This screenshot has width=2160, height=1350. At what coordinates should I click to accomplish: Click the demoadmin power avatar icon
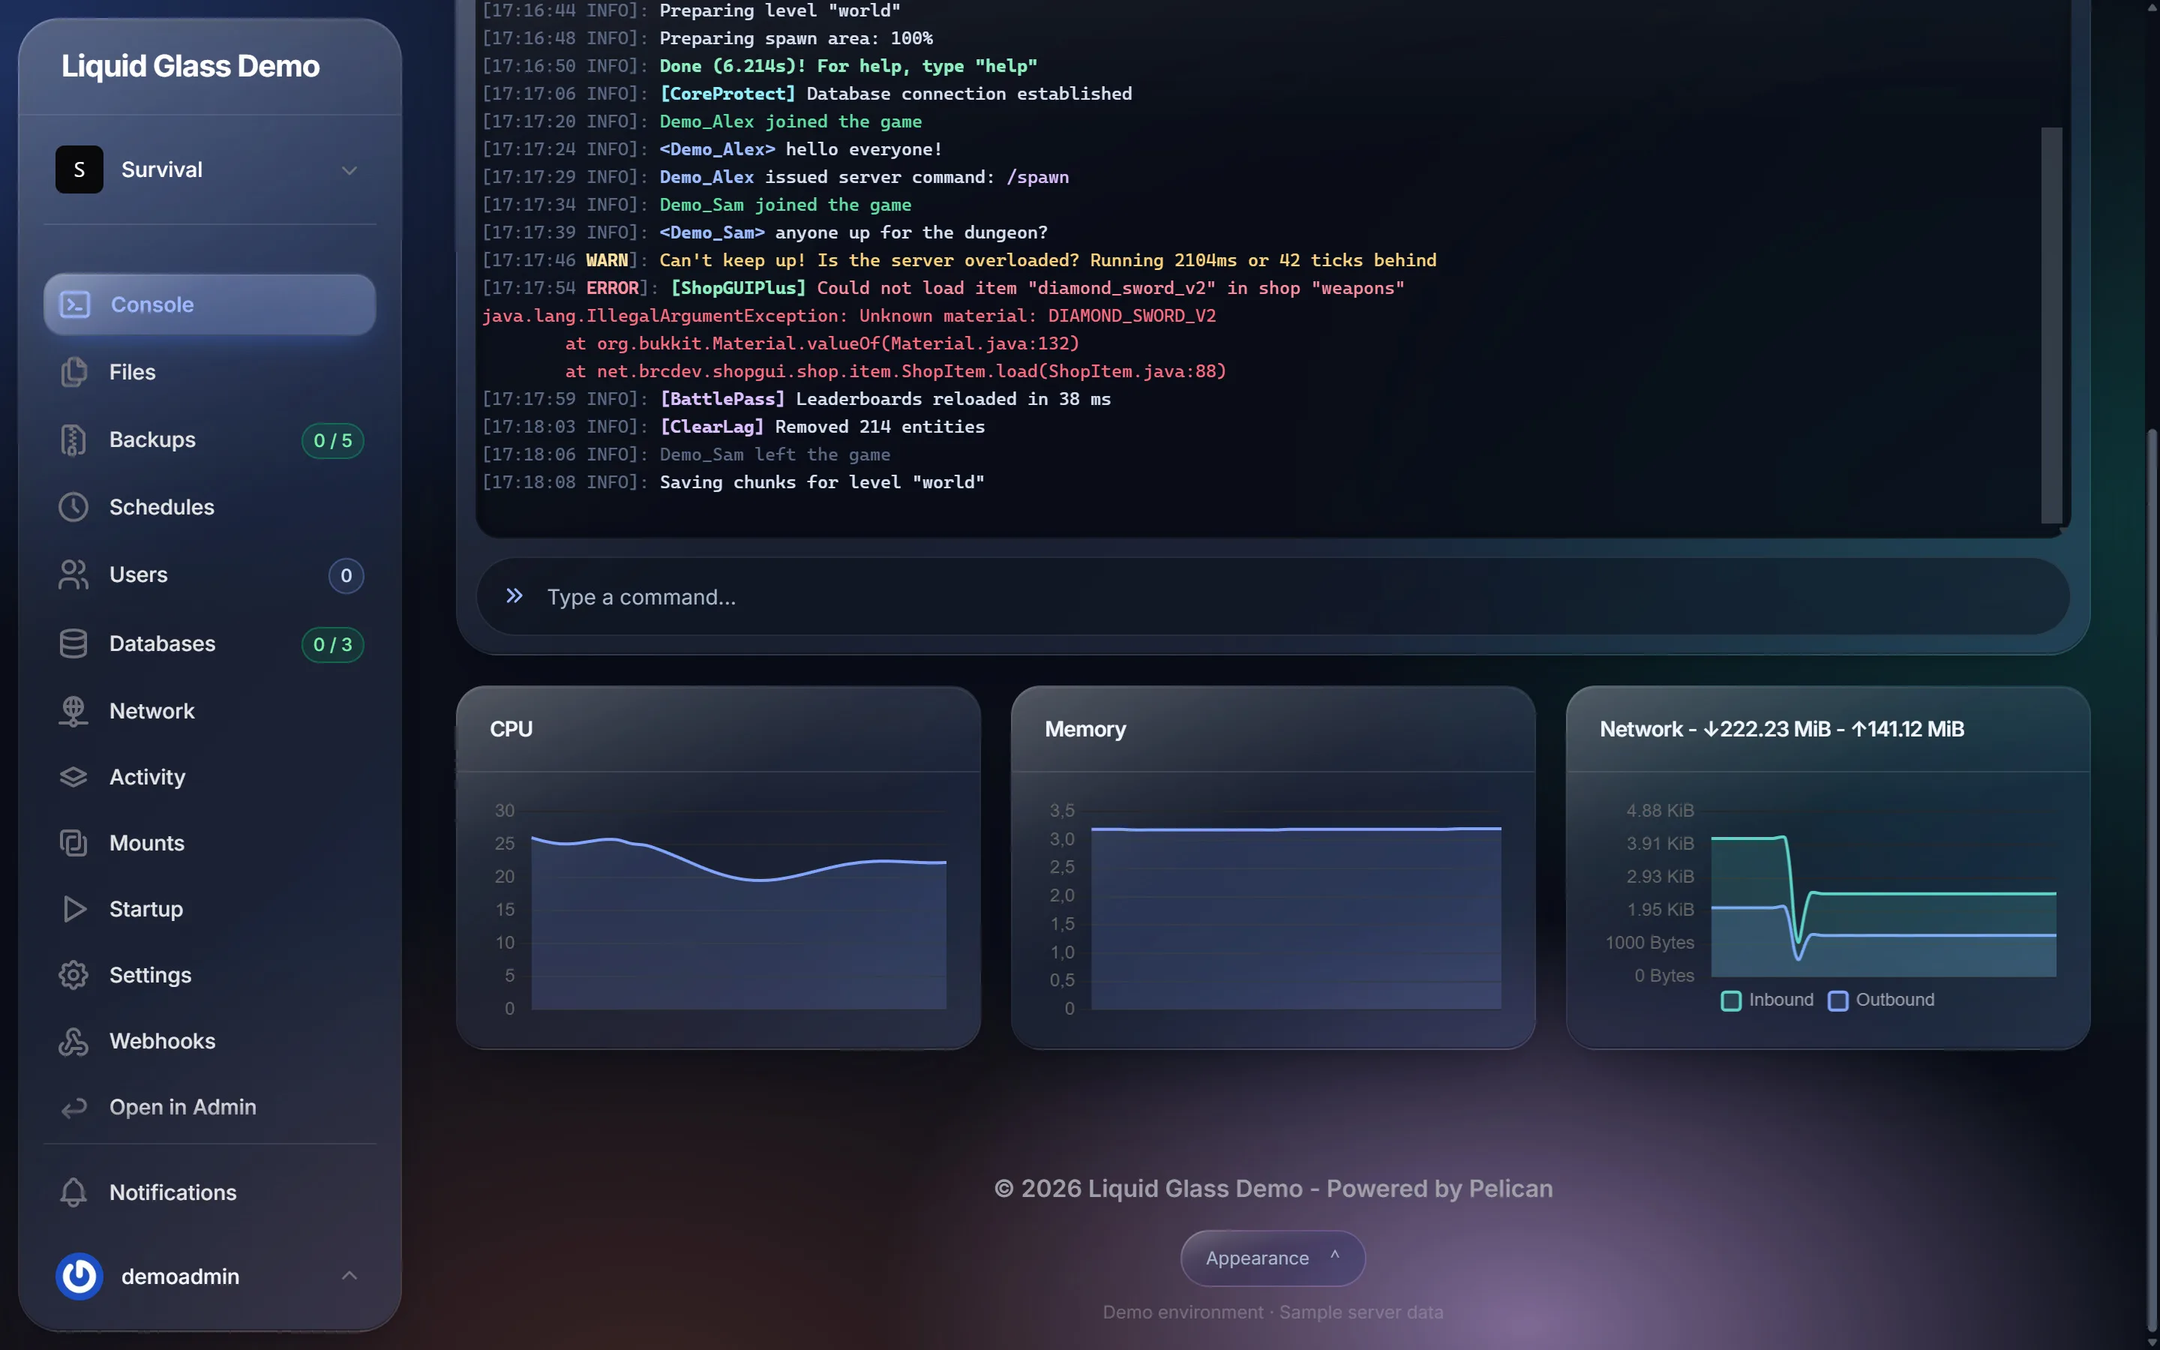(79, 1276)
